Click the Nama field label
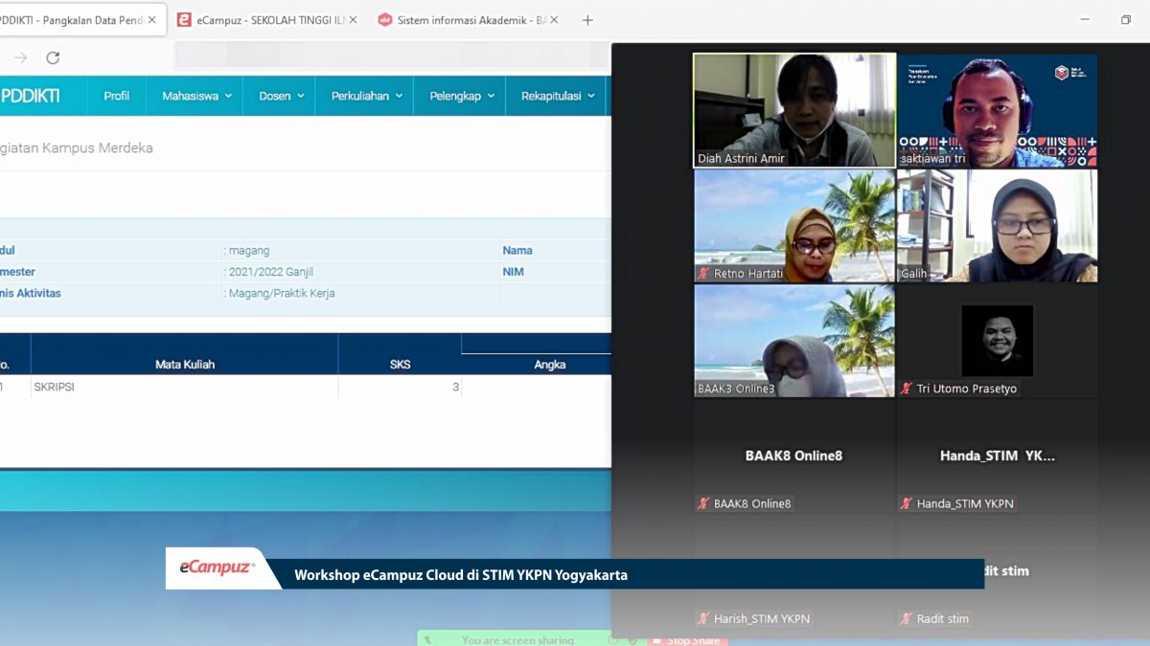1150x646 pixels. point(517,251)
